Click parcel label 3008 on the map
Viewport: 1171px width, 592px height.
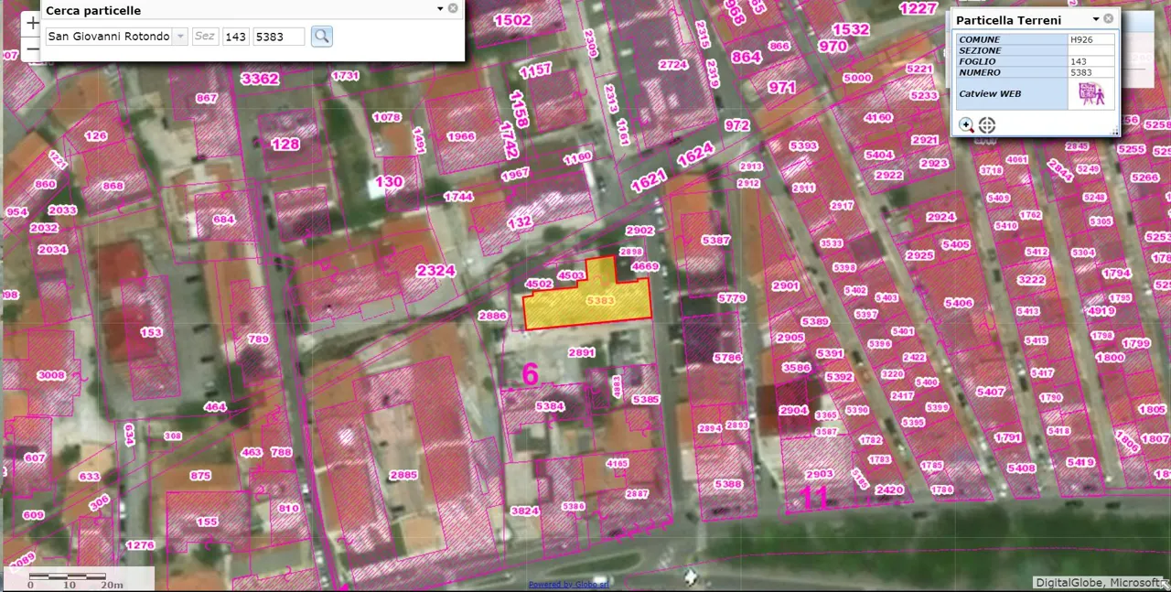(51, 375)
